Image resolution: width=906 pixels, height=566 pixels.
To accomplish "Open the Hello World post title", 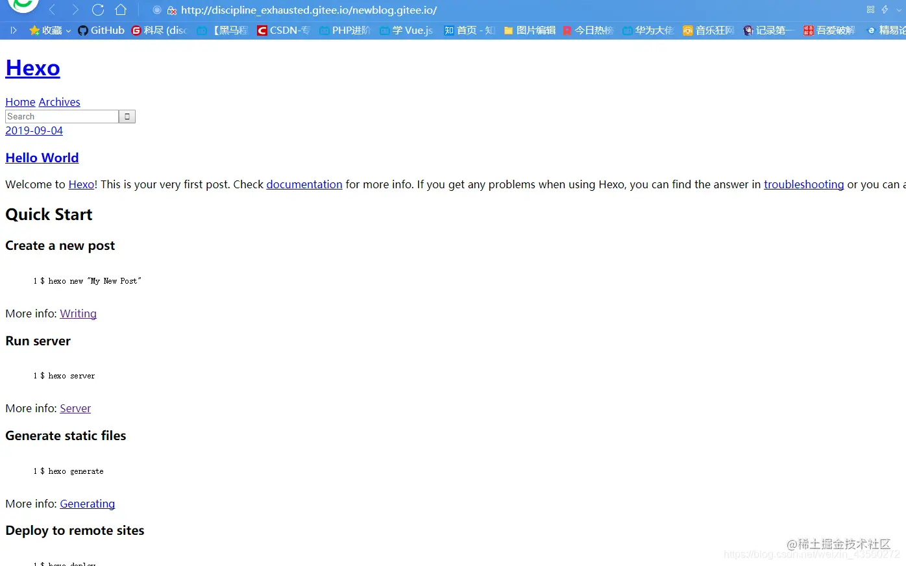I will pos(42,158).
